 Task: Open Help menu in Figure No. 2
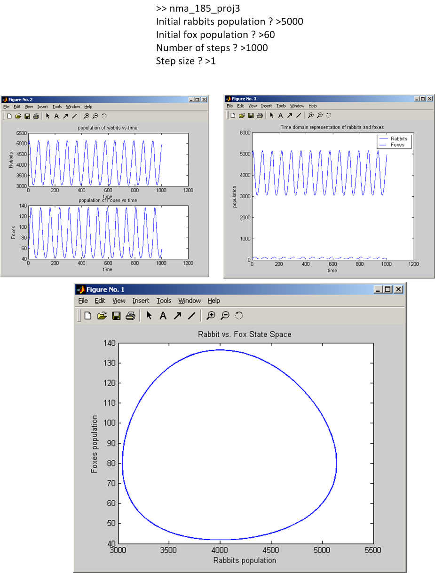(88, 107)
